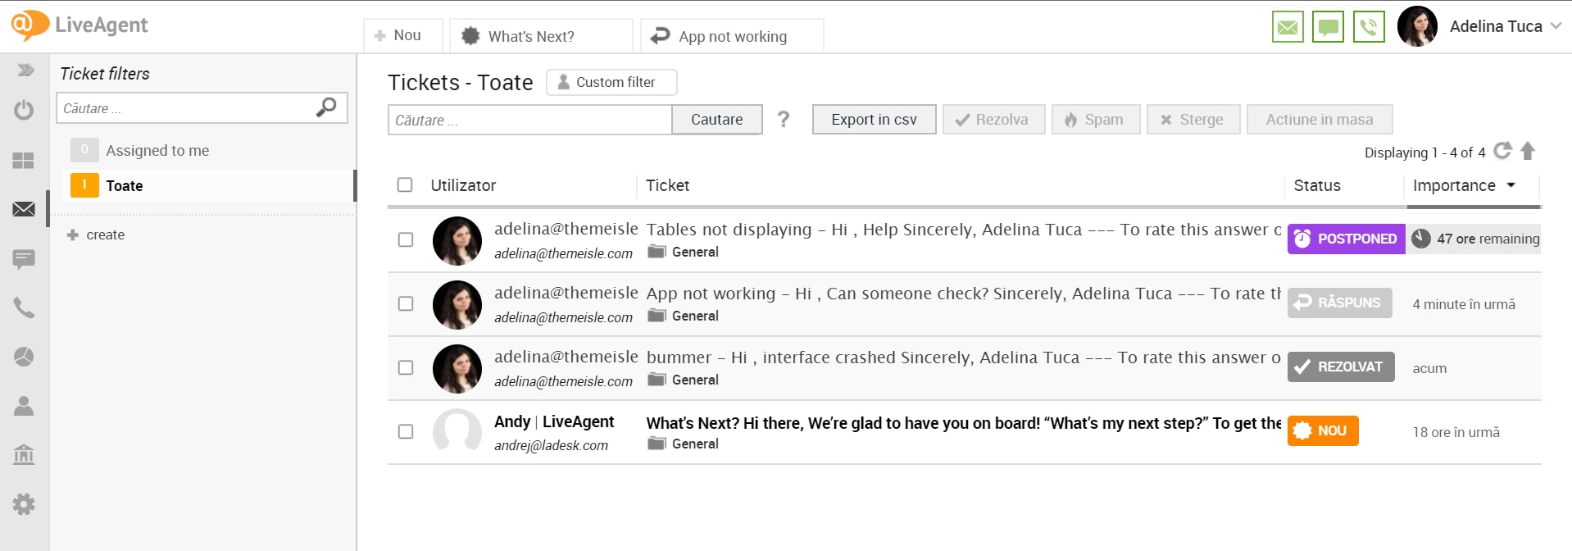
Task: Open the knowledge base building sidebar icon
Action: click(24, 454)
